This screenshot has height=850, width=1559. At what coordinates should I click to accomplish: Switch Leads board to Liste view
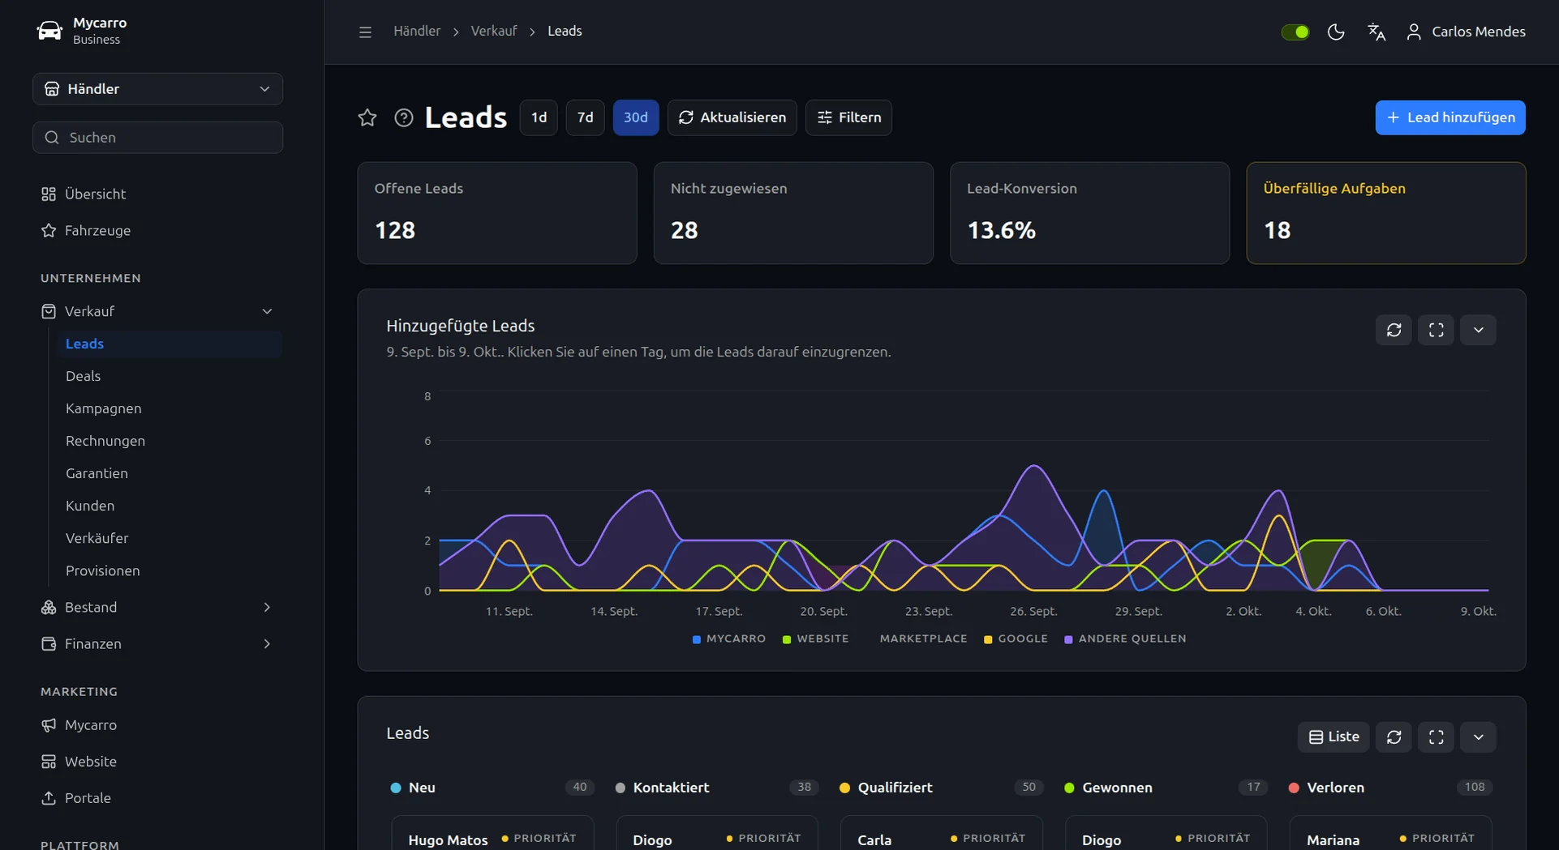(1334, 737)
